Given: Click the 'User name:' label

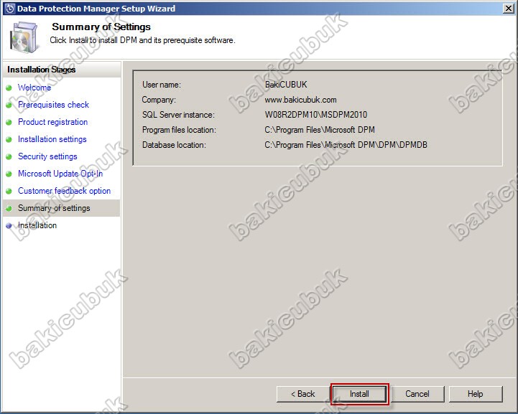Looking at the screenshot, I should coord(162,85).
